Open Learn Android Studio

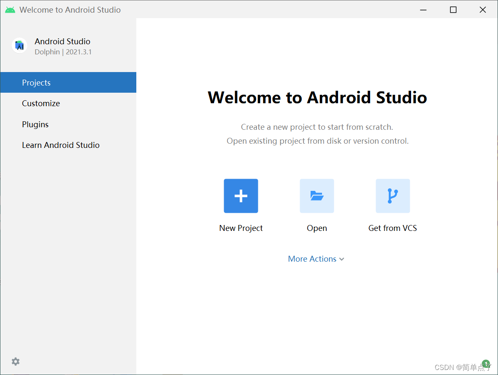click(61, 145)
